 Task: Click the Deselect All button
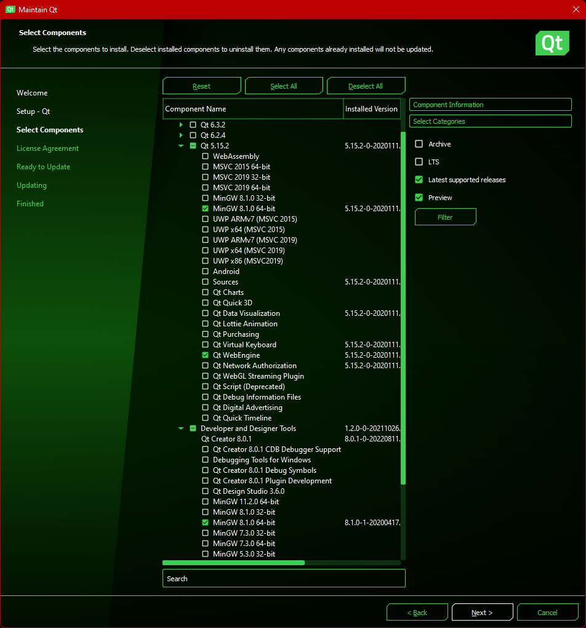click(366, 86)
